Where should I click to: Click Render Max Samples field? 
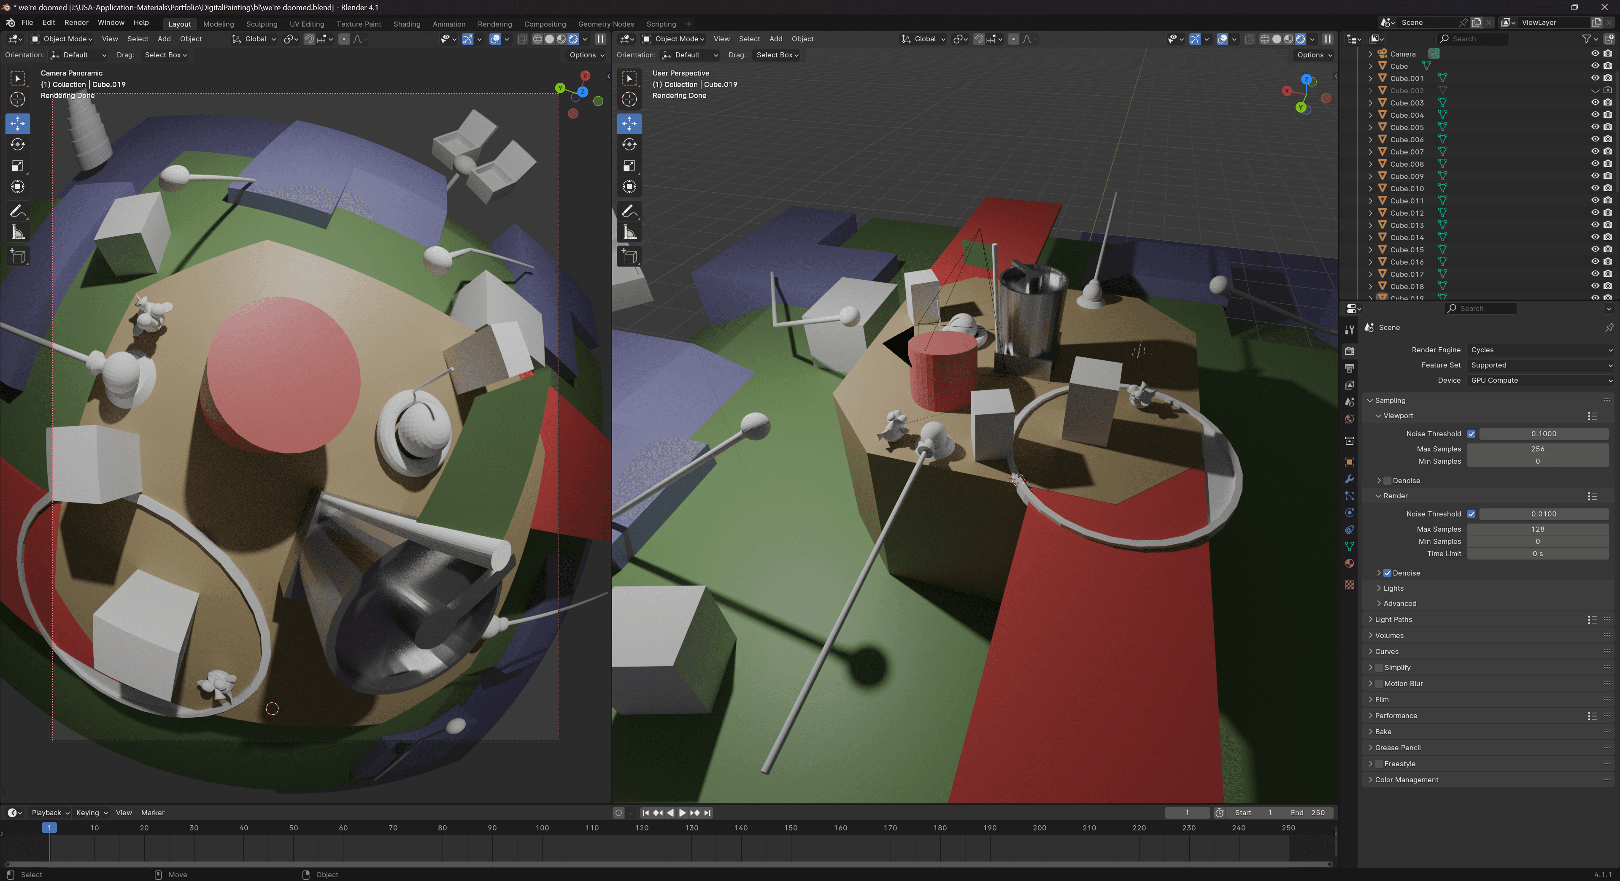coord(1538,529)
